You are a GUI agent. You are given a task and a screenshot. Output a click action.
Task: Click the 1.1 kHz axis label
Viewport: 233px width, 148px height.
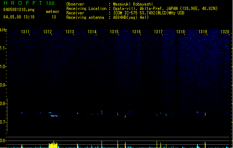tap(3, 48)
